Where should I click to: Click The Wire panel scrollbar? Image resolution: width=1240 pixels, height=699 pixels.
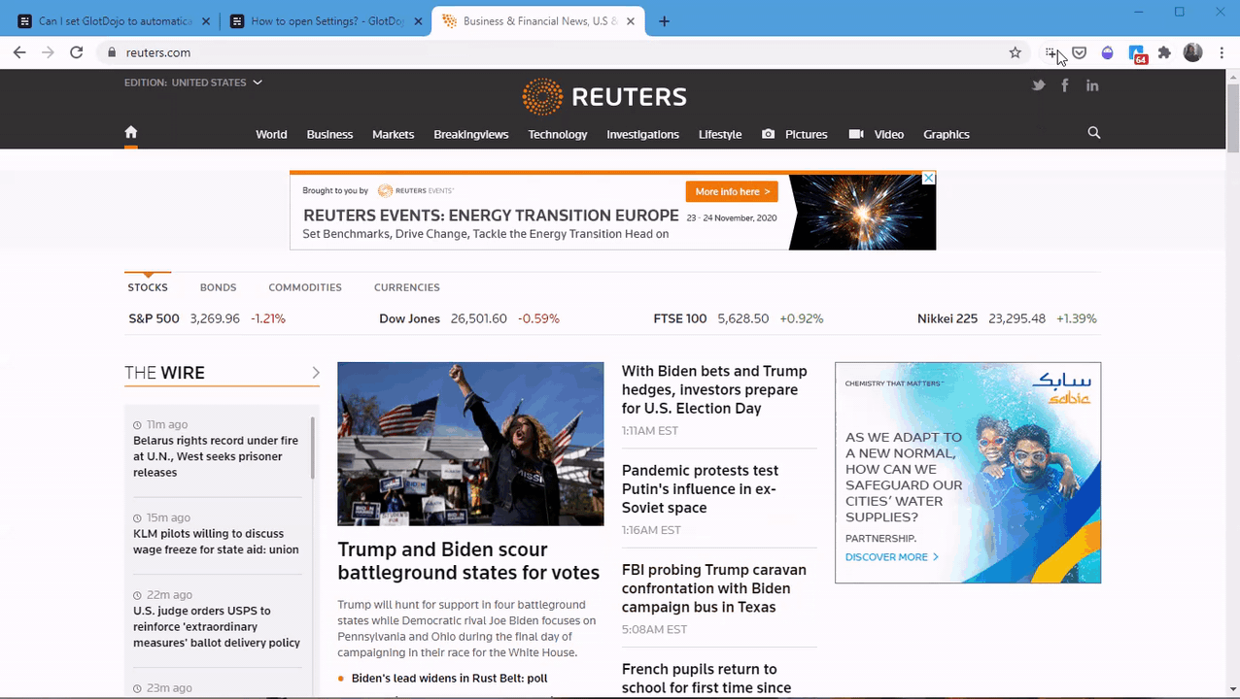pos(313,448)
